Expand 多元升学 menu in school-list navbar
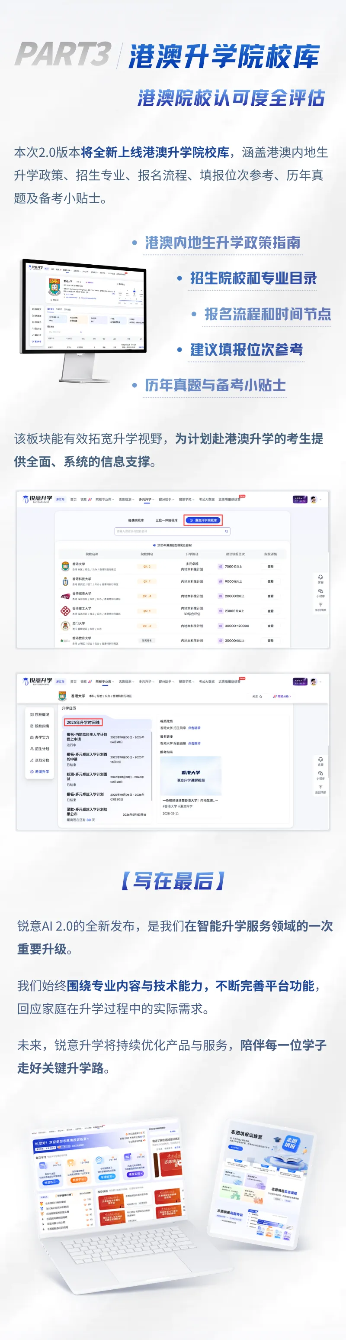The width and height of the screenshot is (346, 1340). pyautogui.click(x=147, y=500)
